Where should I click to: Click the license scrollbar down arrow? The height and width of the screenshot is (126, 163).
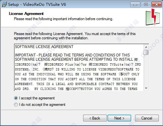[146, 88]
